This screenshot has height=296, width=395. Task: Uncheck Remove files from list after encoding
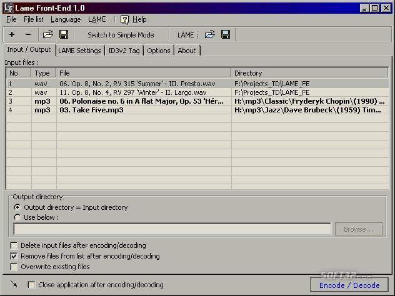point(14,256)
